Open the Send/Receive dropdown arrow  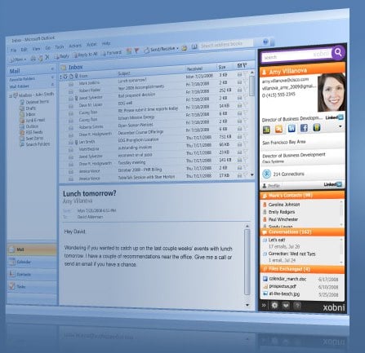point(178,48)
